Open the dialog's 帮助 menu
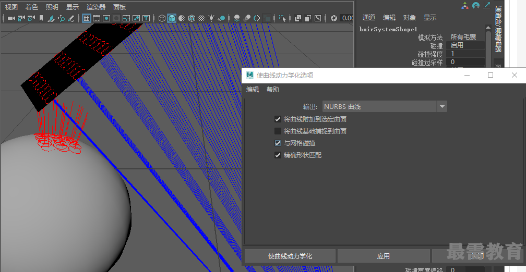Screen dimensions: 526x272 click(273, 90)
